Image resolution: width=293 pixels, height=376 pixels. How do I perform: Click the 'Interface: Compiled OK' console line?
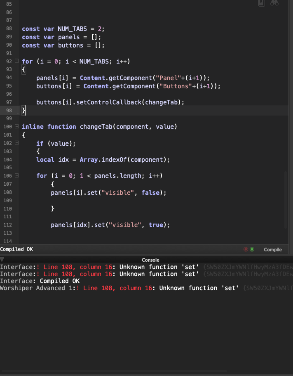40,281
